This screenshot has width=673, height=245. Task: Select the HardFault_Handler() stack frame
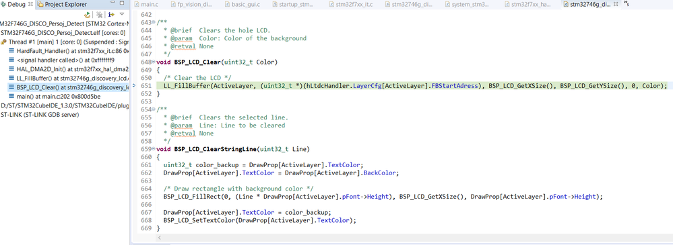click(69, 51)
